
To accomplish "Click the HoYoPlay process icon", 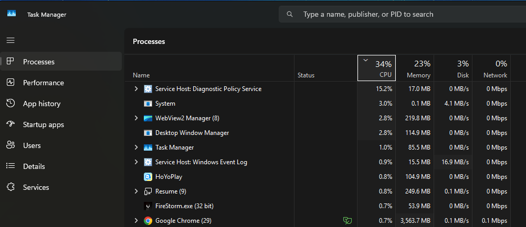I will click(148, 176).
